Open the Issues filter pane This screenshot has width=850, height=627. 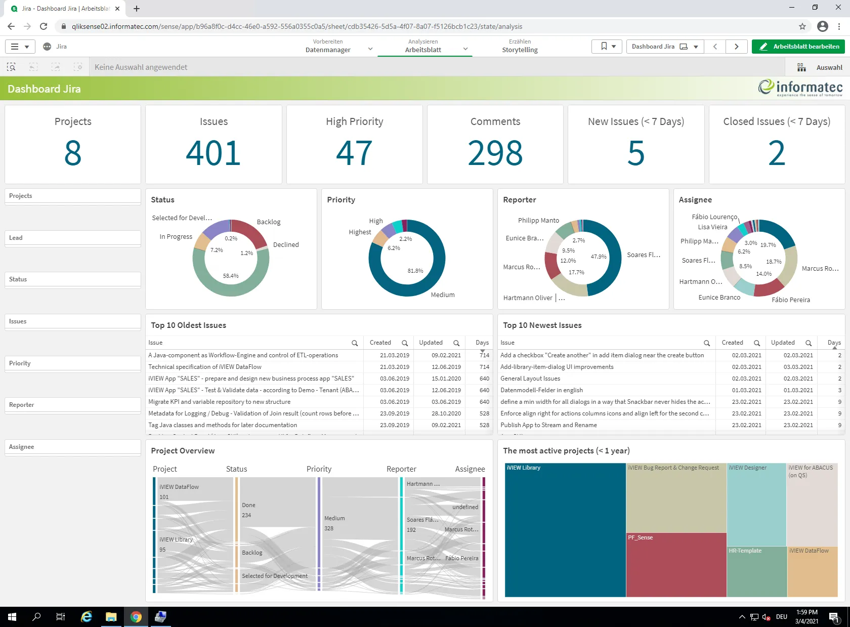[73, 321]
